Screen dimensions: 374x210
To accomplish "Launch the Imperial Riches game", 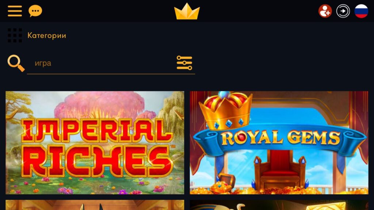I will click(95, 142).
